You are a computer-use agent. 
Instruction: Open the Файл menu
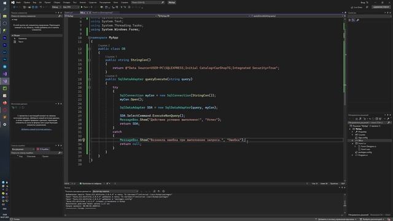pyautogui.click(x=18, y=2)
